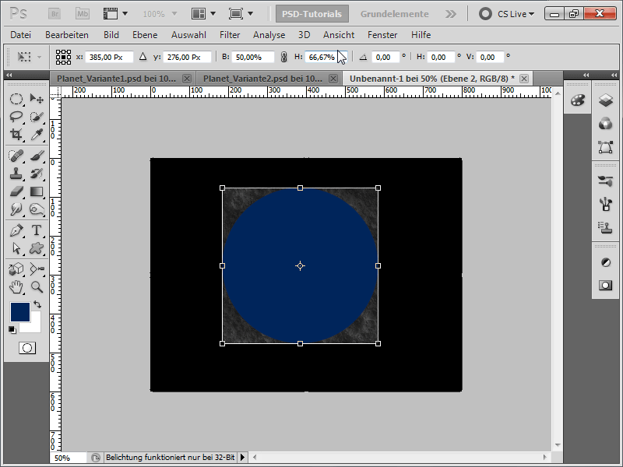
Task: Open the Channels panel icon
Action: [606, 124]
